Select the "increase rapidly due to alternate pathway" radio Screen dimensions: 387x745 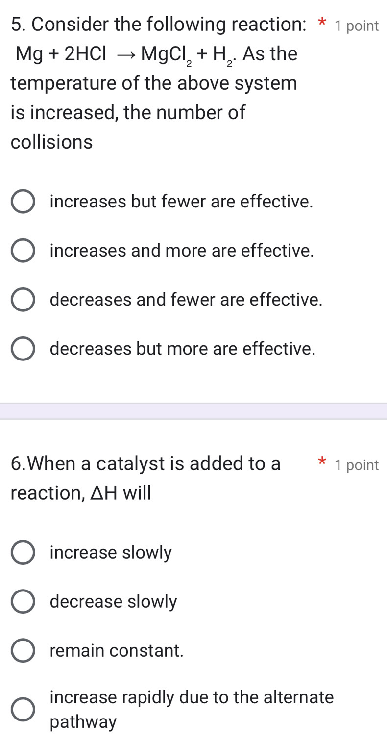(23, 710)
